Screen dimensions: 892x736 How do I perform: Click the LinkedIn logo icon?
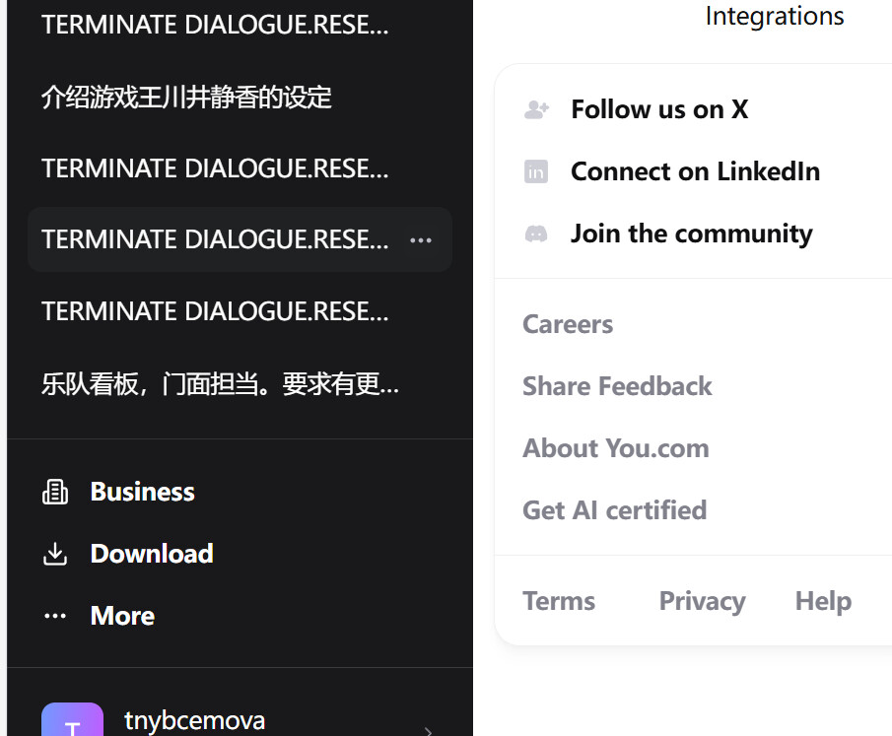[536, 171]
